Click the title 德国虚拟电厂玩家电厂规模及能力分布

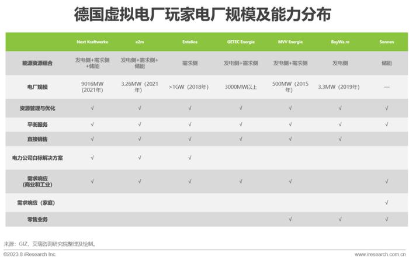click(x=203, y=14)
